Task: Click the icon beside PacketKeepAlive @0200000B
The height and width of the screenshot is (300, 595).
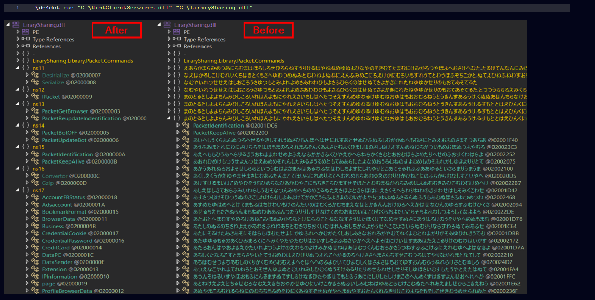Action: (35, 161)
